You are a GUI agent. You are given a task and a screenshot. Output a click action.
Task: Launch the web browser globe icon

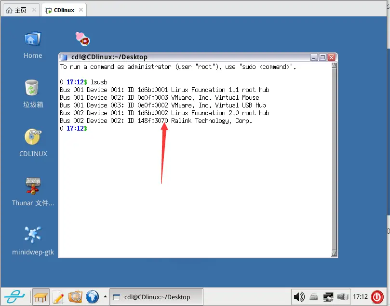(x=92, y=297)
